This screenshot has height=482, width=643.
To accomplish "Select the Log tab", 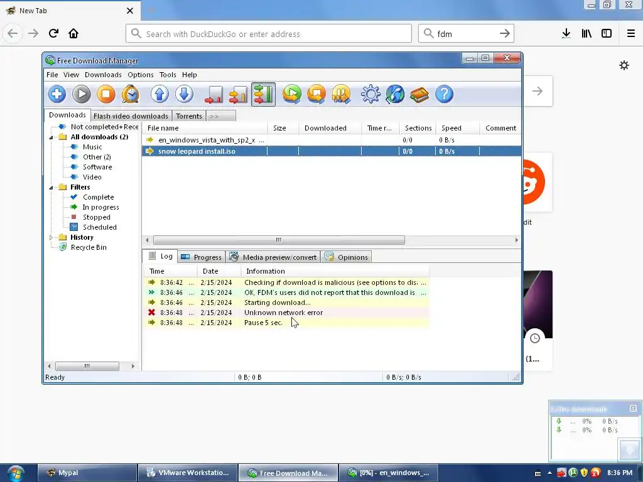I will click(160, 256).
